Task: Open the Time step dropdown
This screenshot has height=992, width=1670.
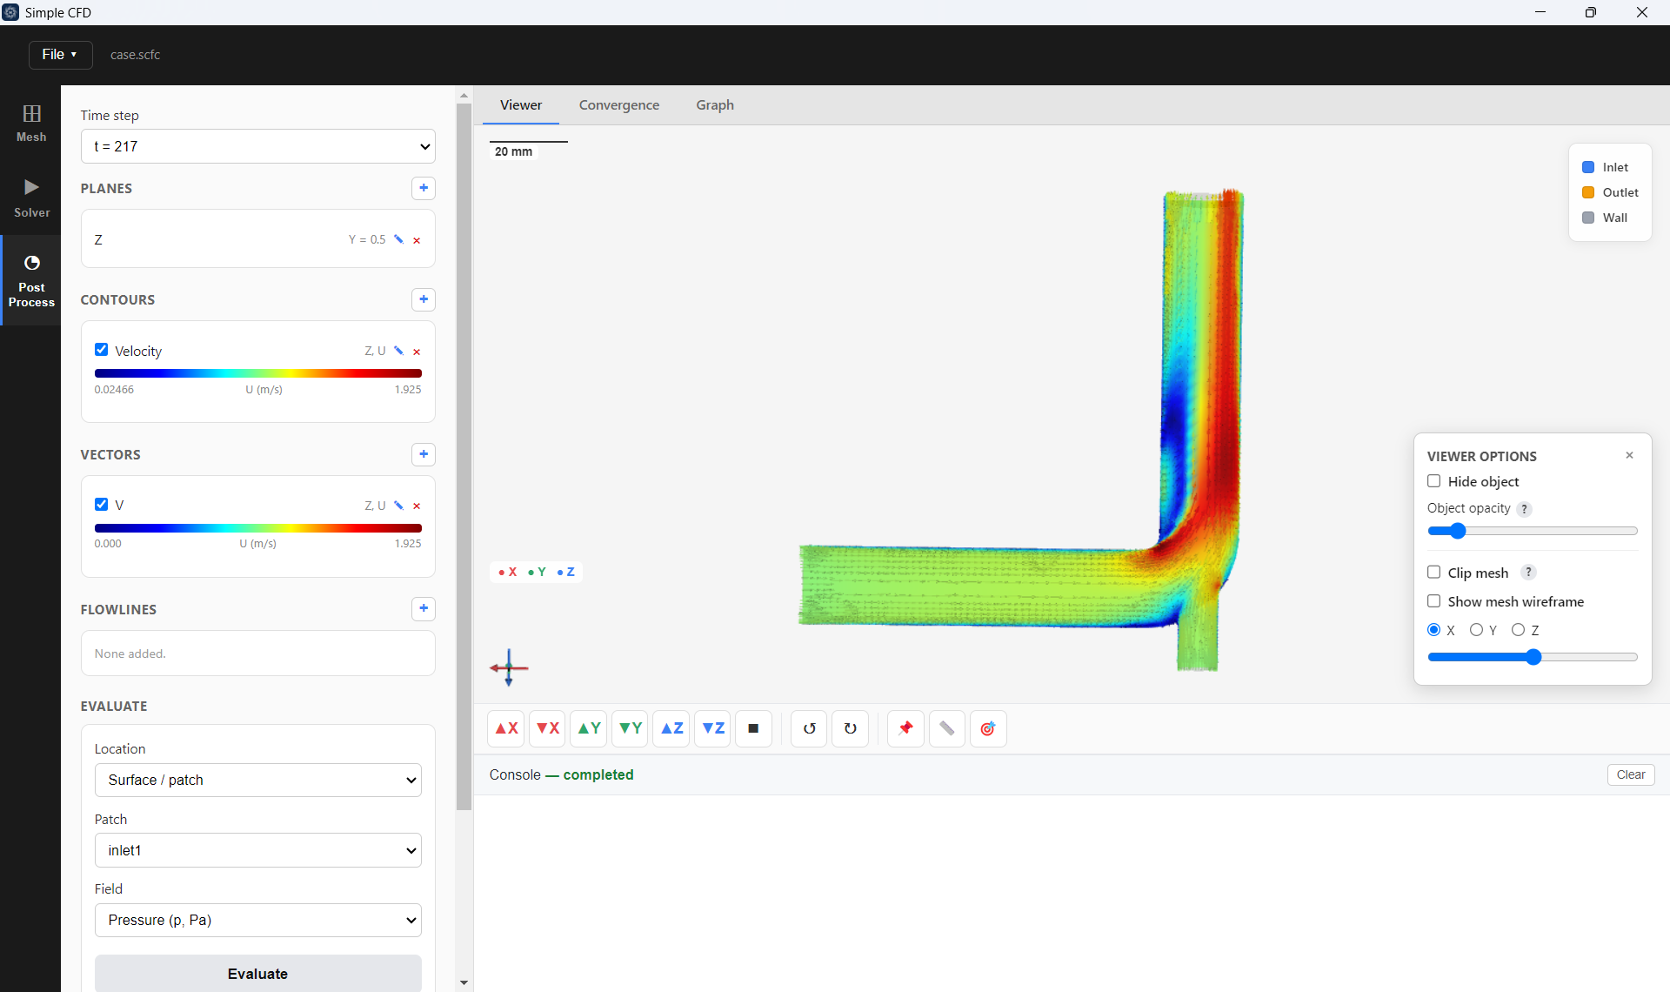Action: [x=258, y=146]
